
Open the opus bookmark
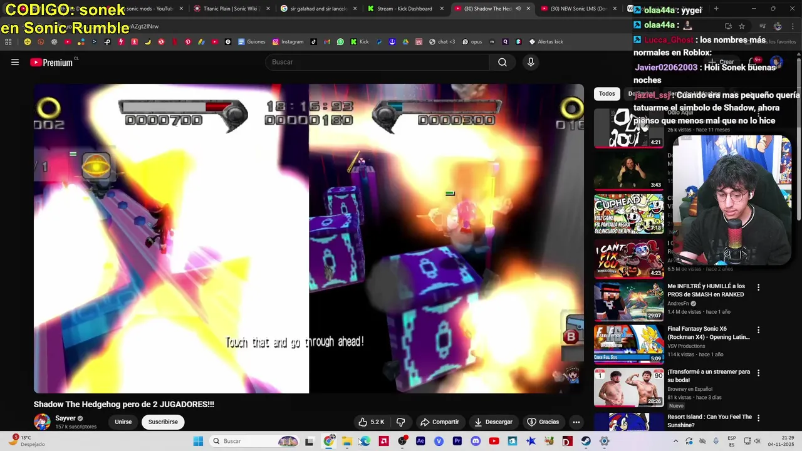[472, 42]
